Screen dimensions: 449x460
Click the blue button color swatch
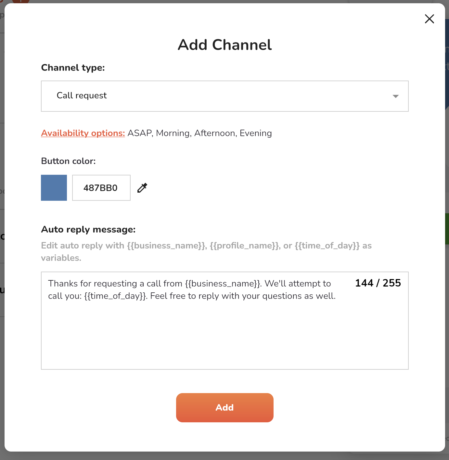pos(54,188)
